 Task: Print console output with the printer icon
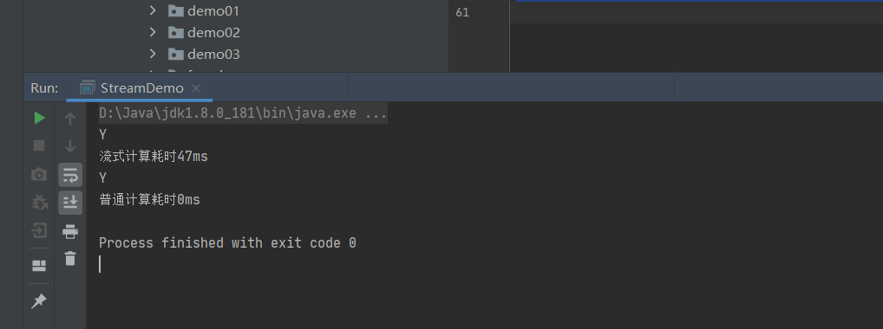(70, 231)
